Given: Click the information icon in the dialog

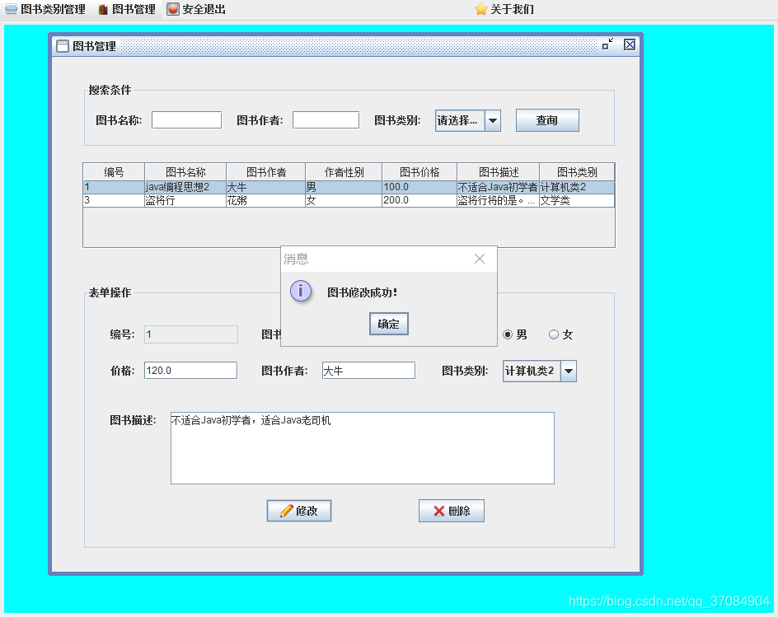Looking at the screenshot, I should 301,291.
